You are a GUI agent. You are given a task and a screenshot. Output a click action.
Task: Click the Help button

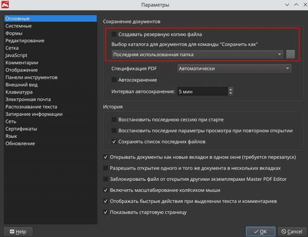pos(18,232)
